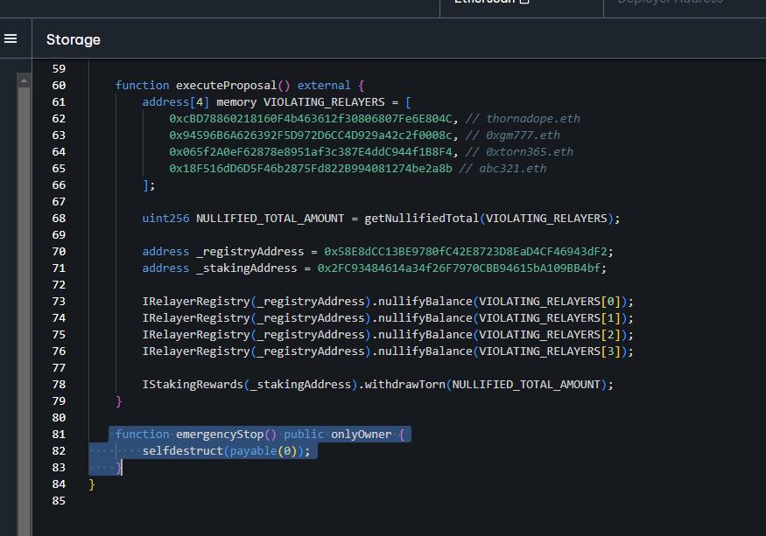
Task: Click the withdrawTorn method call
Action: 404,384
